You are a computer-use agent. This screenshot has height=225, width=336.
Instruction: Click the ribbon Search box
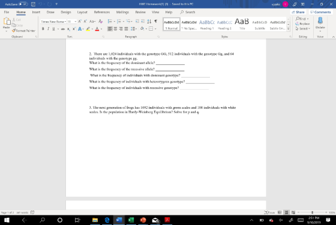188,12
